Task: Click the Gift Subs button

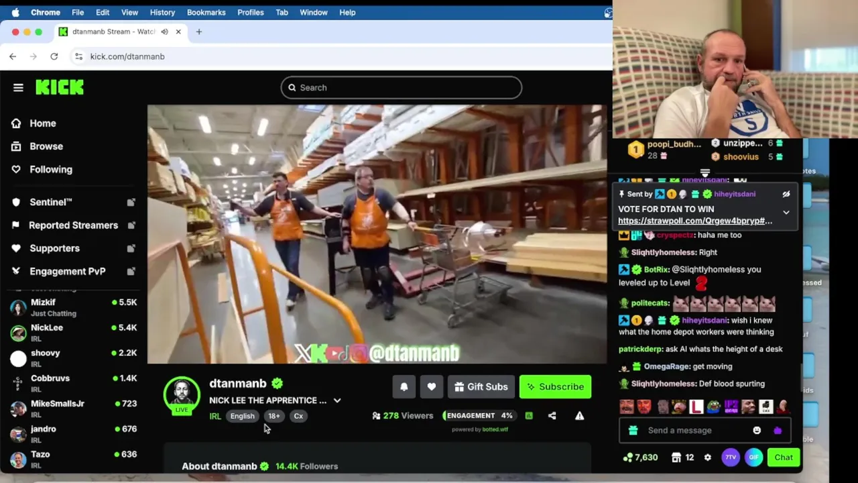Action: [x=481, y=387]
